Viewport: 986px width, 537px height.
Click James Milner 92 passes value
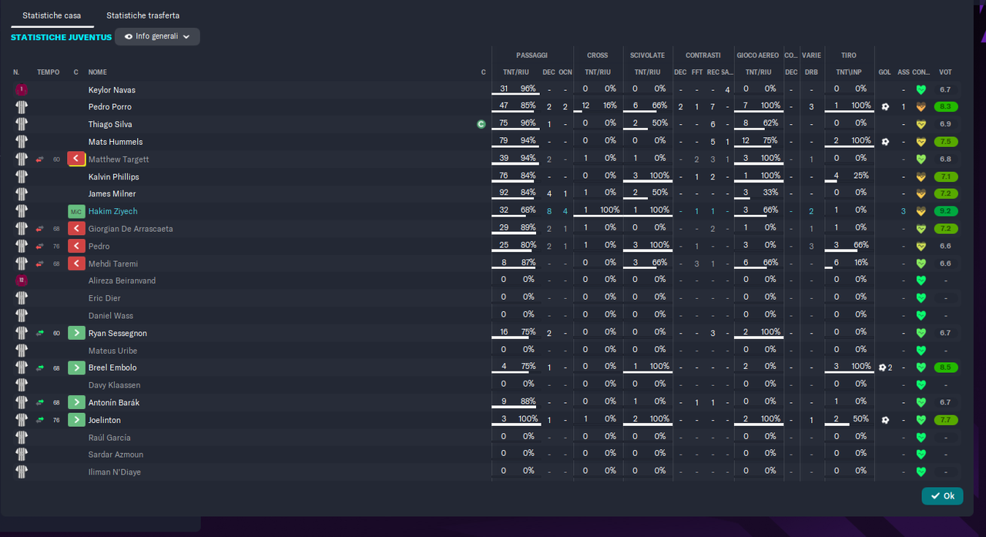pos(504,193)
